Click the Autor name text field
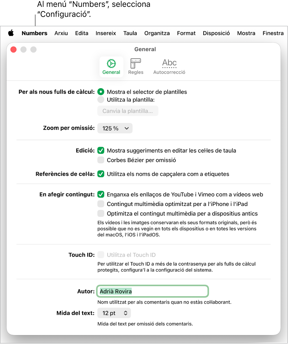This screenshot has width=288, height=344. (x=152, y=291)
